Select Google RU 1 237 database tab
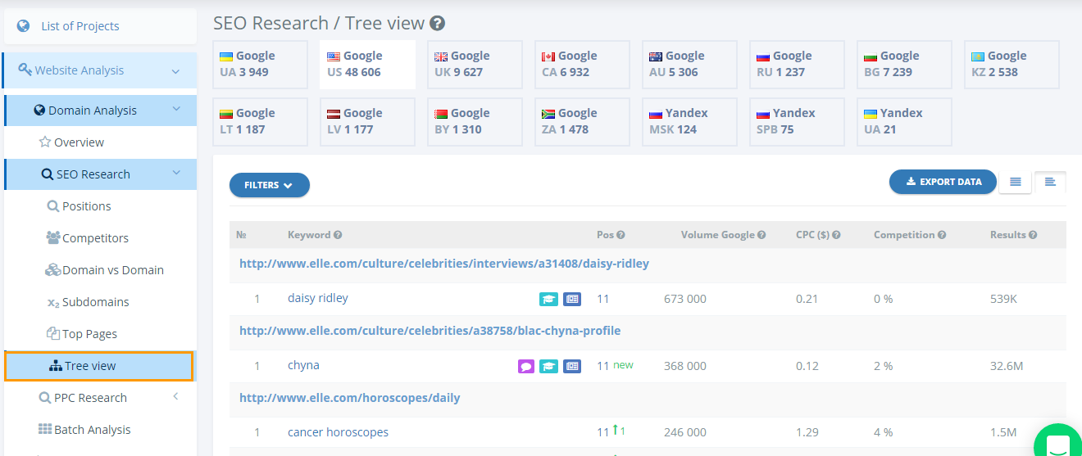Image resolution: width=1082 pixels, height=456 pixels. 797,65
